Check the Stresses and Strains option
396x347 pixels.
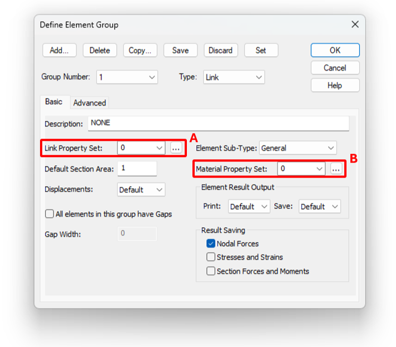(211, 257)
